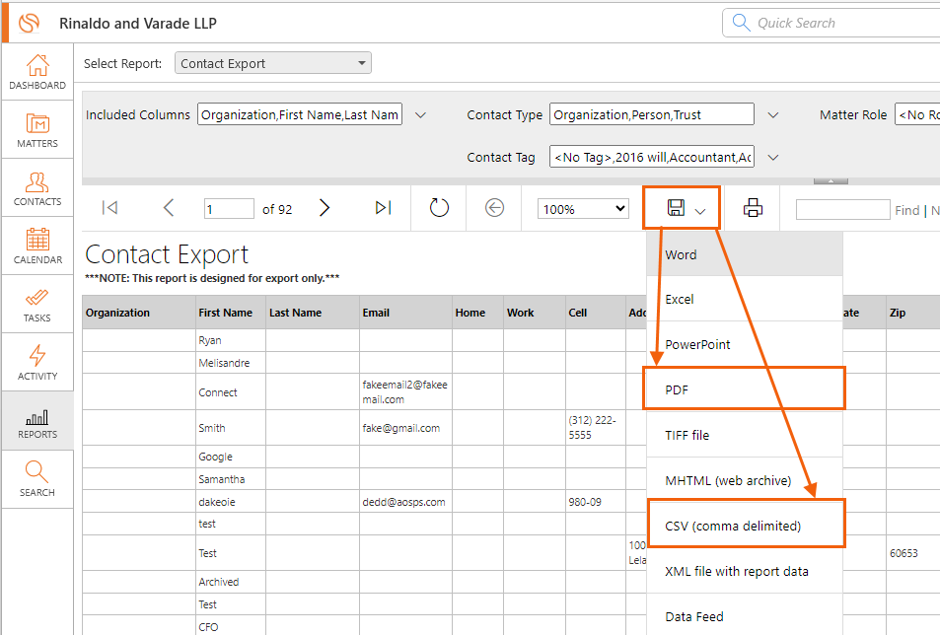Click the First Name column header

tap(231, 313)
